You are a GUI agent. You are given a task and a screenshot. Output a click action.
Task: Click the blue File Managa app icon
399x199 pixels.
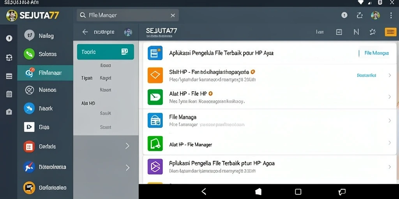[x=155, y=120]
